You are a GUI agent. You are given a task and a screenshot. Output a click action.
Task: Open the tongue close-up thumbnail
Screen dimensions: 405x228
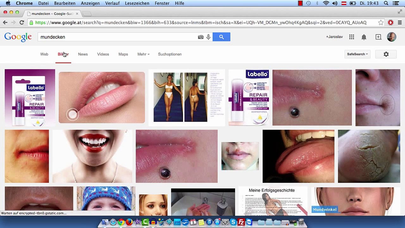(298, 156)
